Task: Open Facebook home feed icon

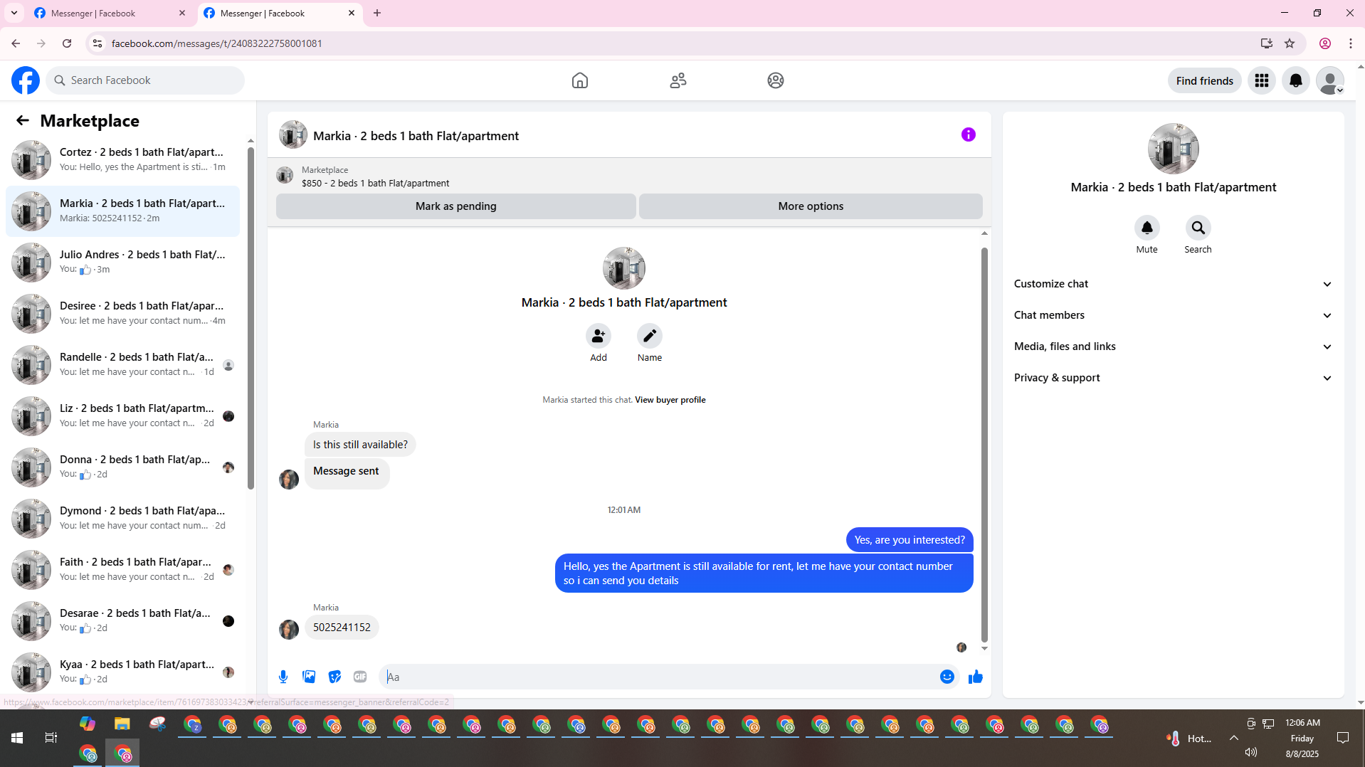Action: [x=580, y=80]
